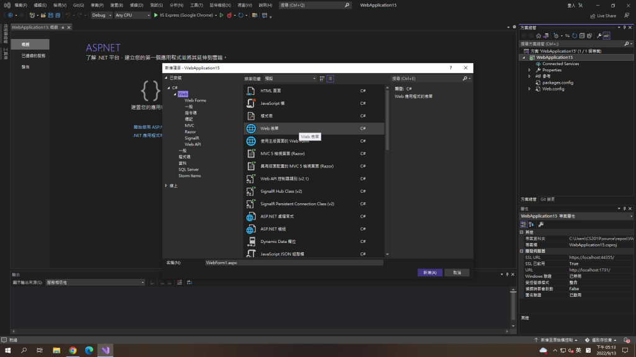
Task: Collapse the 已安裝 tree node
Action: pyautogui.click(x=166, y=77)
